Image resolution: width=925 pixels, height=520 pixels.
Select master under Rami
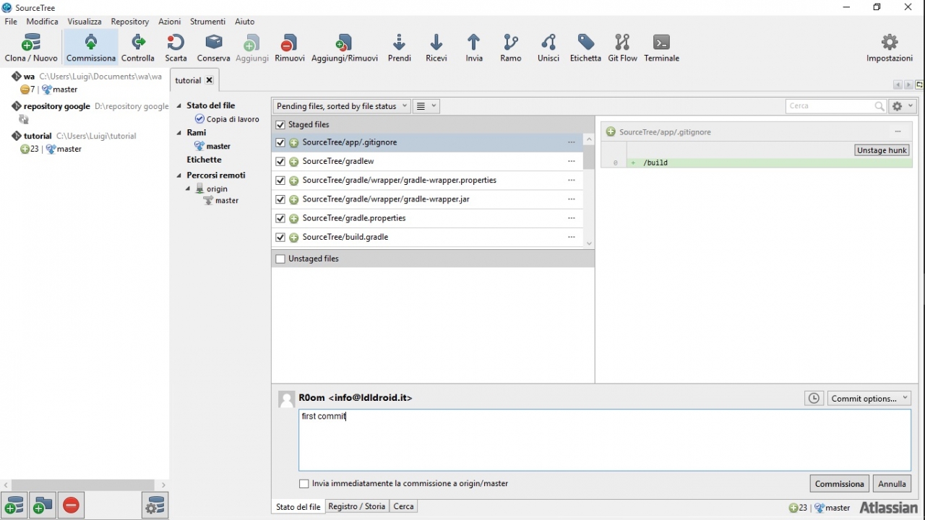coord(212,146)
